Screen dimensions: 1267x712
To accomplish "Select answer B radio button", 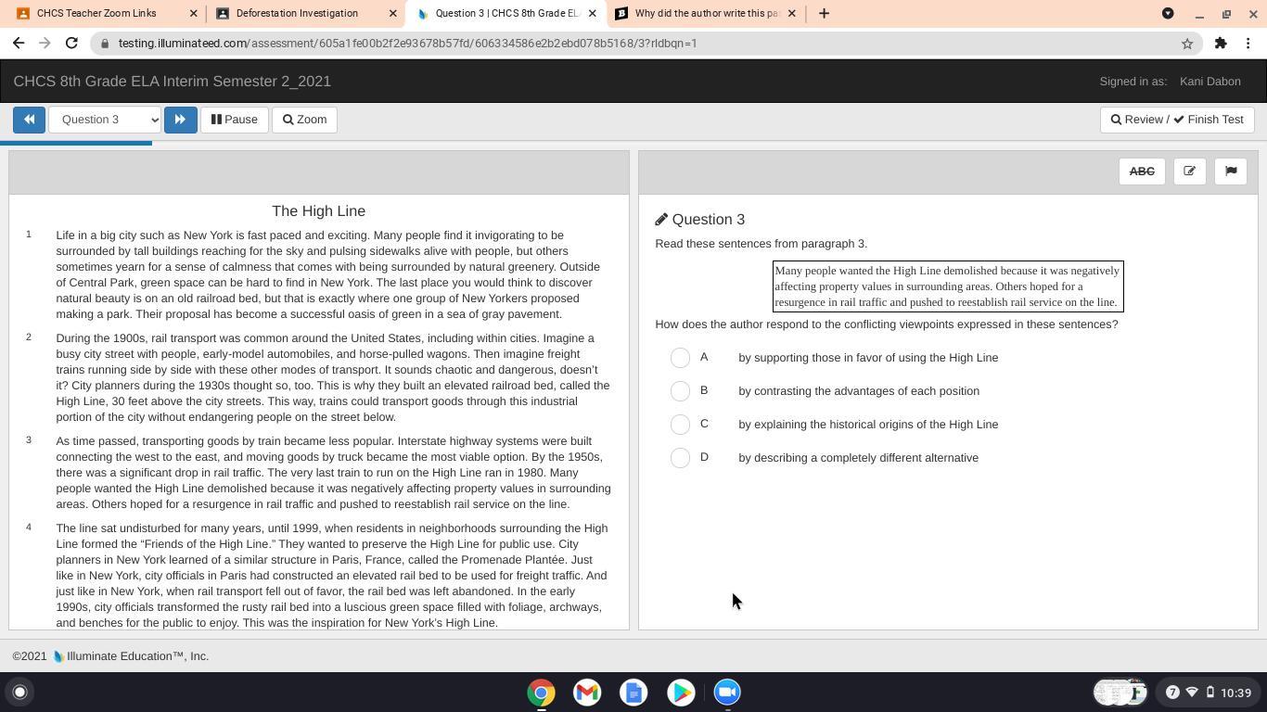I will point(680,391).
